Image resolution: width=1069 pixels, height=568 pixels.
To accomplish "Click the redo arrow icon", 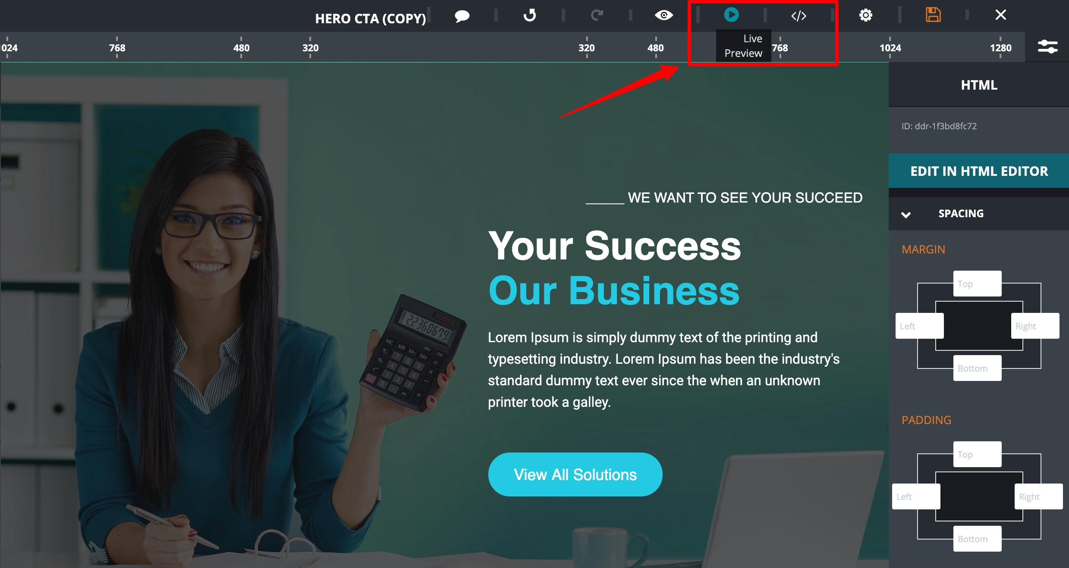I will point(597,16).
